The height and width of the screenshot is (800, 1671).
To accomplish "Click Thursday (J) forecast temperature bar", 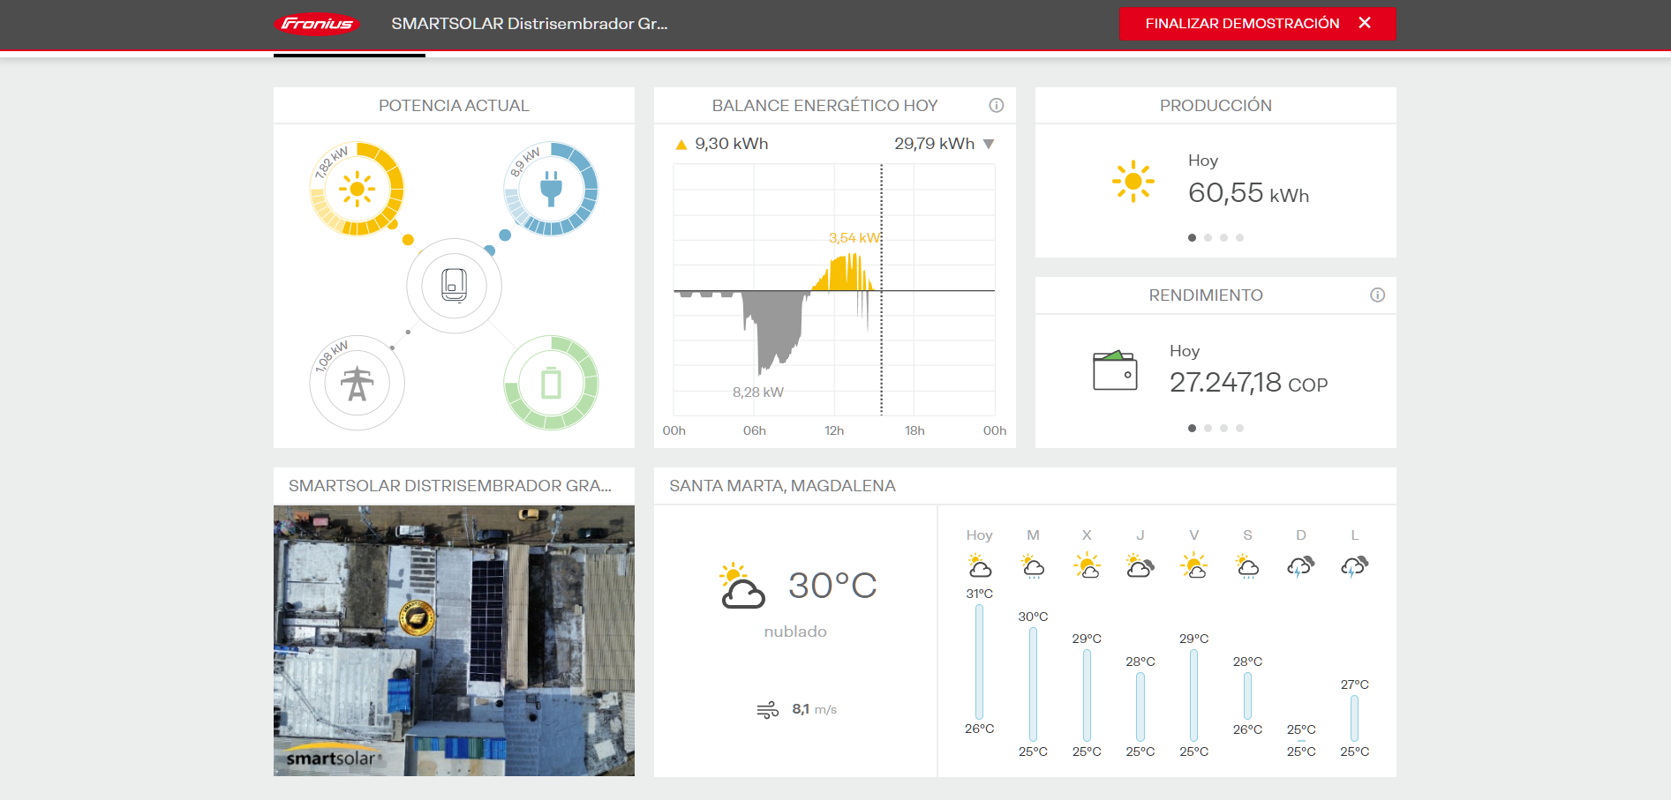I will click(1140, 707).
